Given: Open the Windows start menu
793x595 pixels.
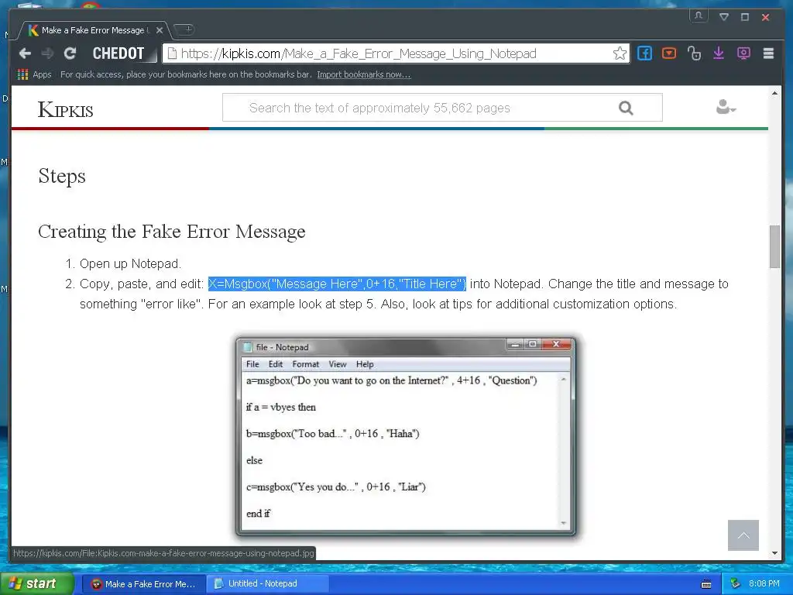Looking at the screenshot, I should coord(36,583).
